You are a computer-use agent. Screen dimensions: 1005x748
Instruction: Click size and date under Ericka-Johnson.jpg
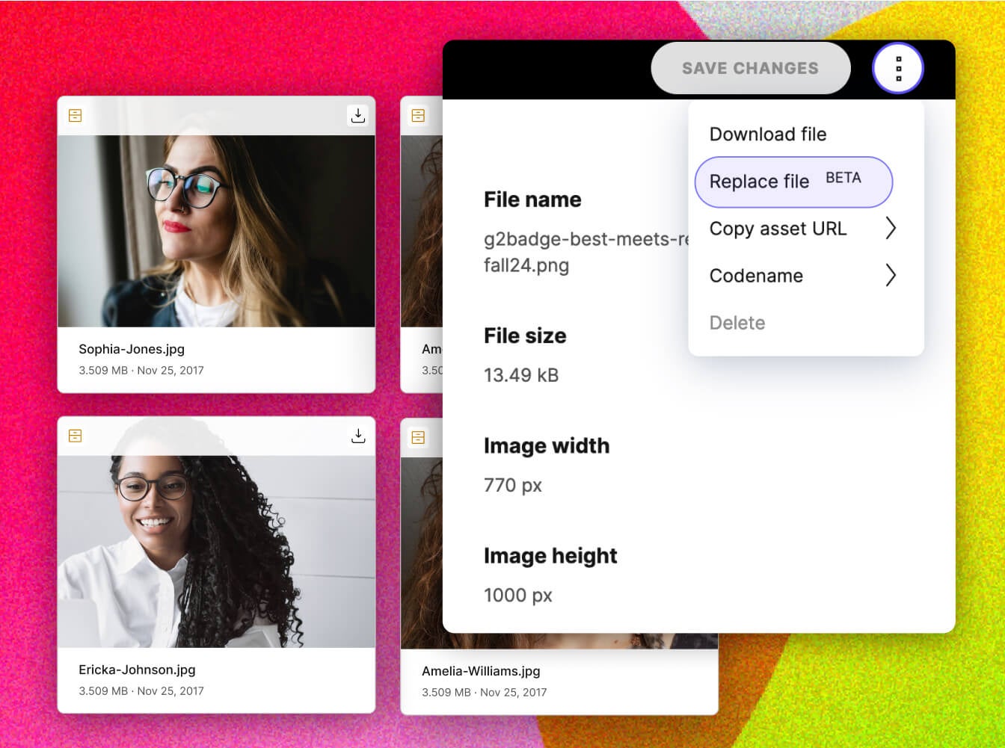[141, 690]
